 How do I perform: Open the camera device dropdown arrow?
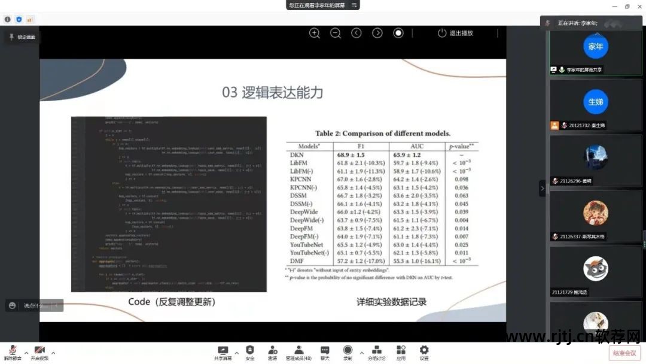click(x=53, y=352)
